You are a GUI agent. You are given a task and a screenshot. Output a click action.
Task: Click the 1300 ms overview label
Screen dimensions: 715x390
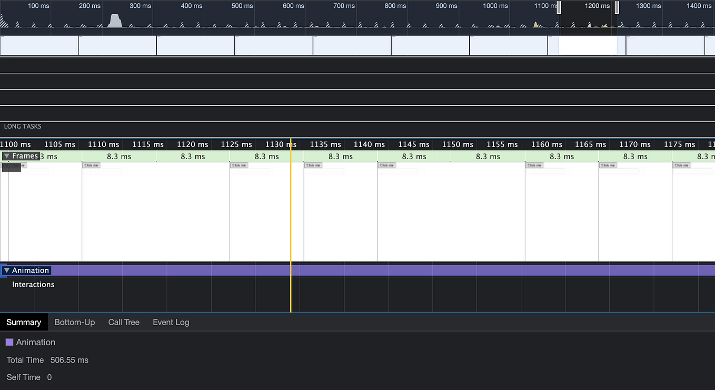[x=649, y=6]
